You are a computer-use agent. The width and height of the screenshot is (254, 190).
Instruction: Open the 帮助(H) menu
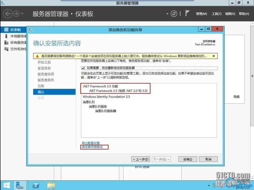click(244, 14)
